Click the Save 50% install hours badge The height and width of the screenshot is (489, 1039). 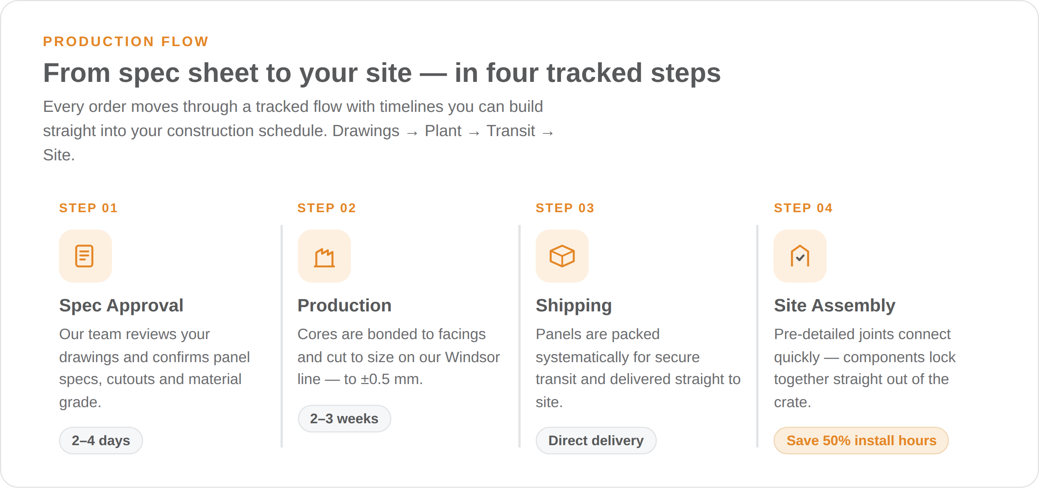coord(861,441)
